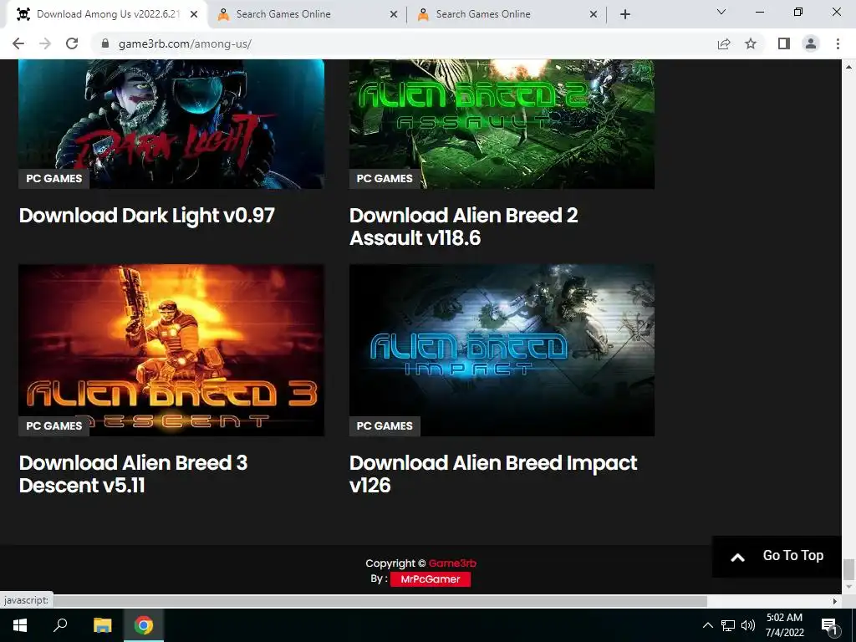Click PC GAMES tag on Dark Light
Image resolution: width=856 pixels, height=642 pixels.
(x=54, y=179)
